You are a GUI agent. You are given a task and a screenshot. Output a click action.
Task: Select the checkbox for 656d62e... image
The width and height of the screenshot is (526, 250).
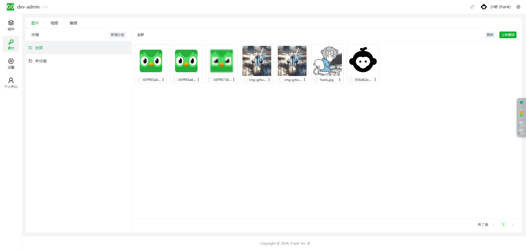pyautogui.click(x=352, y=80)
